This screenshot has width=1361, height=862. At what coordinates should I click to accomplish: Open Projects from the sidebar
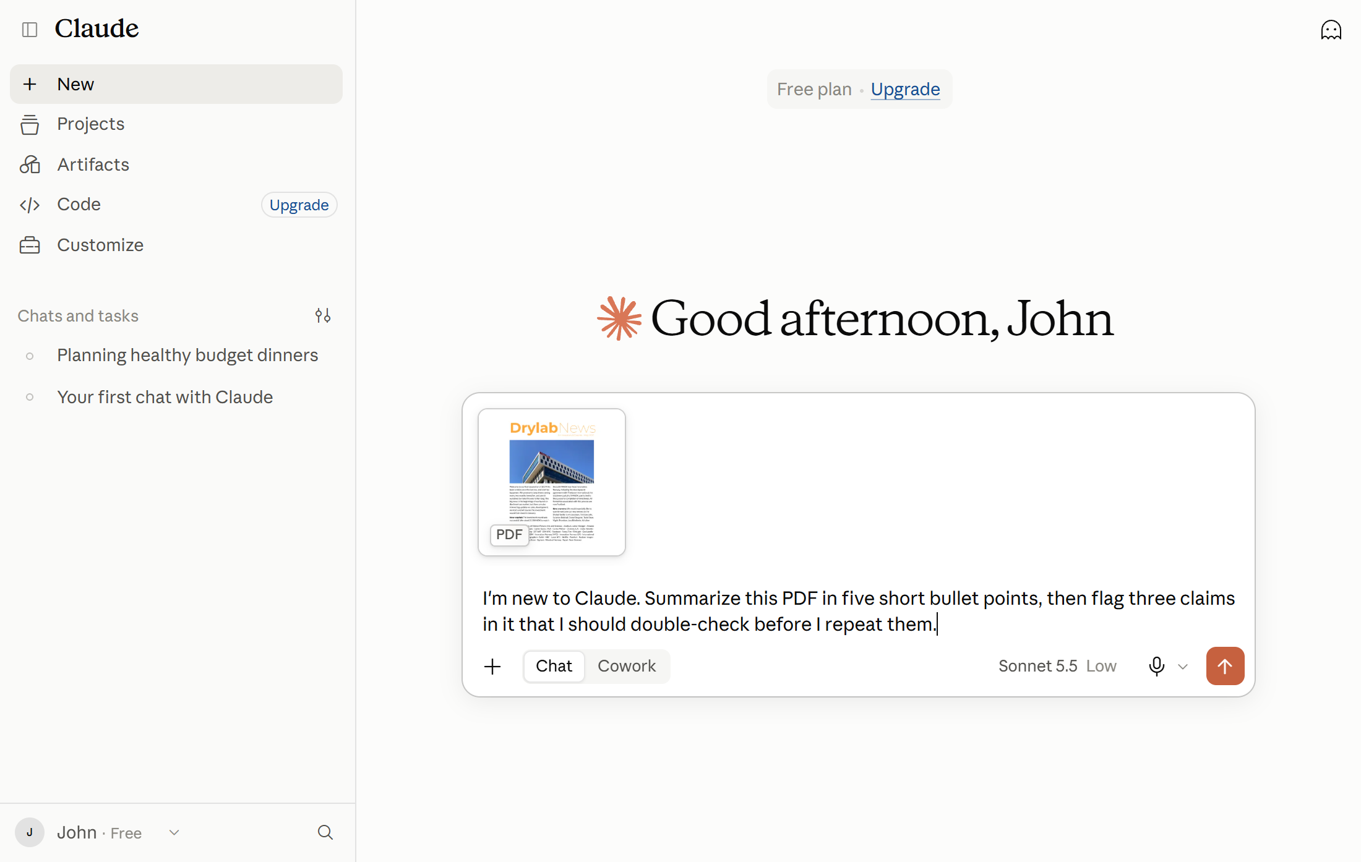click(x=176, y=124)
